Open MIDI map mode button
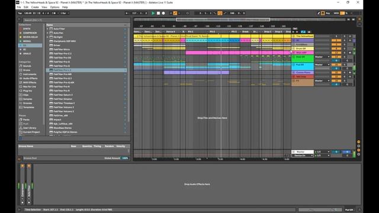This screenshot has height=213, width=379. (x=336, y=13)
